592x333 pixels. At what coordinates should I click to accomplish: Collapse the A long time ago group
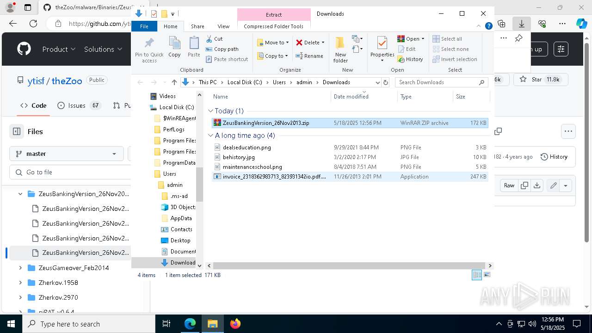pyautogui.click(x=211, y=136)
